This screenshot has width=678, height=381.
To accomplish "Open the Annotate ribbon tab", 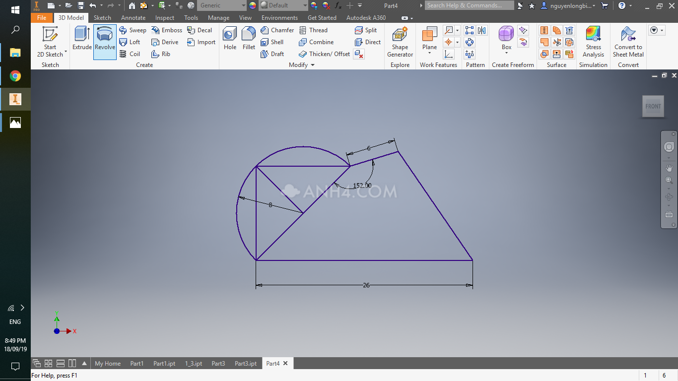I will [x=134, y=17].
